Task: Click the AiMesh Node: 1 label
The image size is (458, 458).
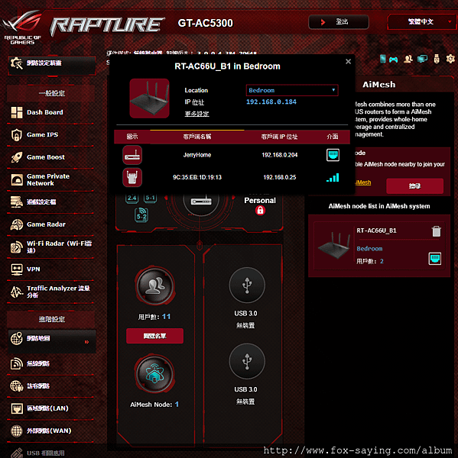Action: click(154, 405)
